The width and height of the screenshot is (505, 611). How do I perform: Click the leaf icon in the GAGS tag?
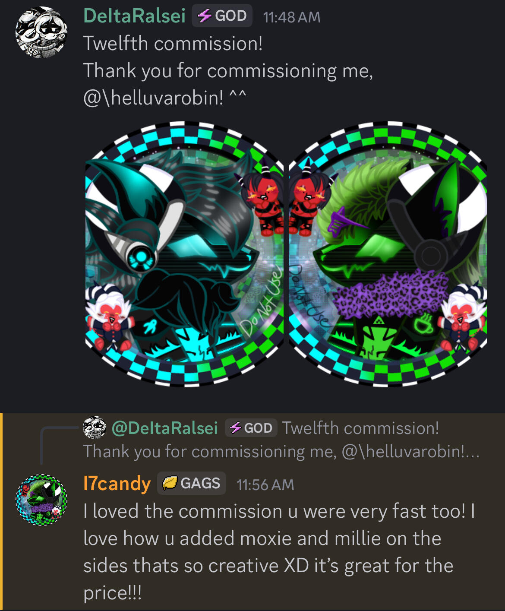[x=170, y=483]
